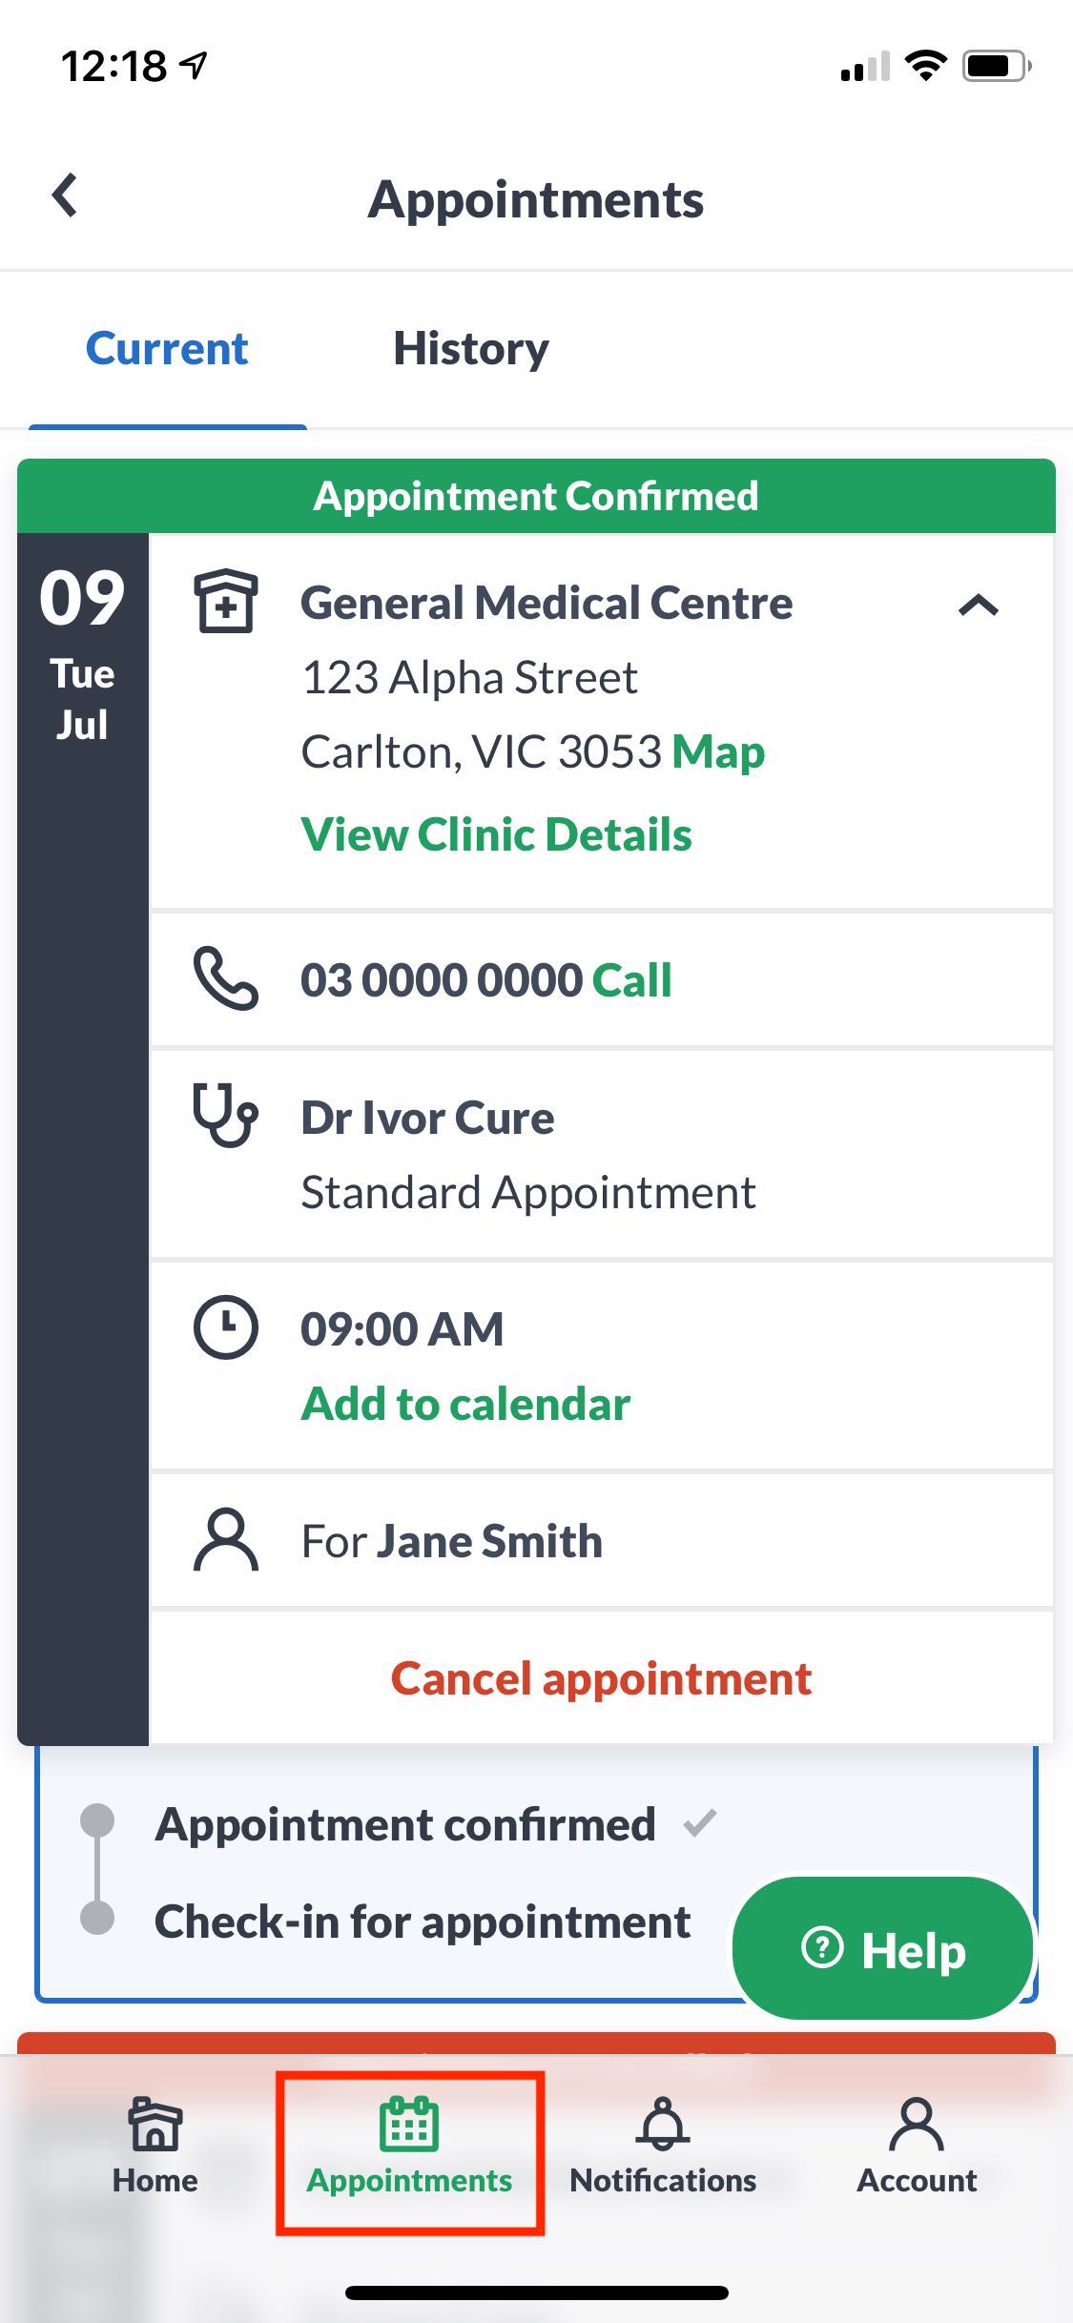1073x2323 pixels.
Task: Tap the Check-in for appointment step
Action: [423, 1922]
